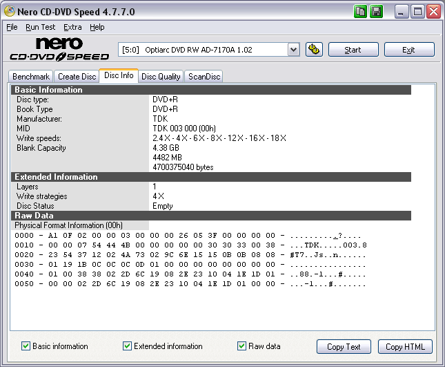The width and height of the screenshot is (445, 367).
Task: Toggle the Basic information checkbox
Action: coord(26,346)
